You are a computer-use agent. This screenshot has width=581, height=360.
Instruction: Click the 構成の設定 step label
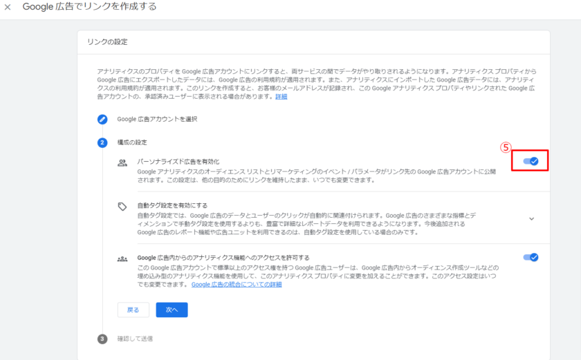(x=132, y=142)
